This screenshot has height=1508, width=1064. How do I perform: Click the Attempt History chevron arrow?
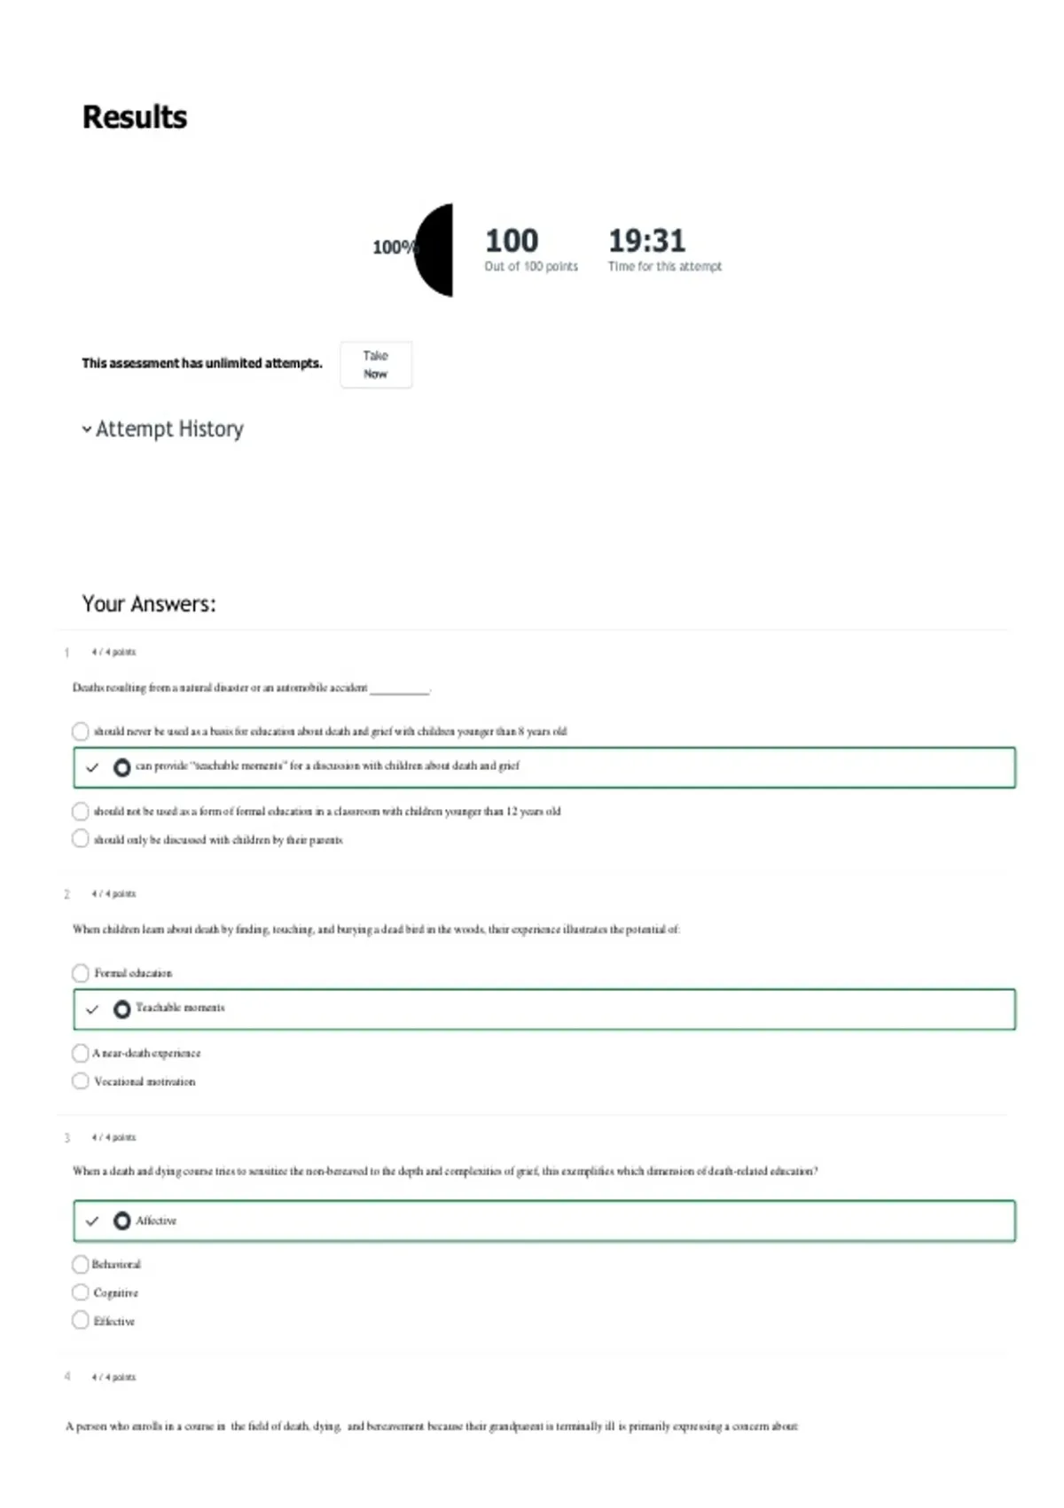point(87,429)
